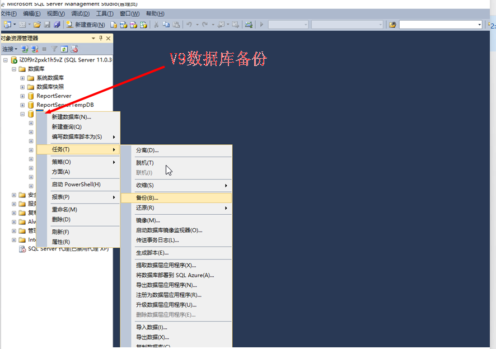Select 属性(R) in the context menu
The image size is (496, 349).
click(x=61, y=242)
